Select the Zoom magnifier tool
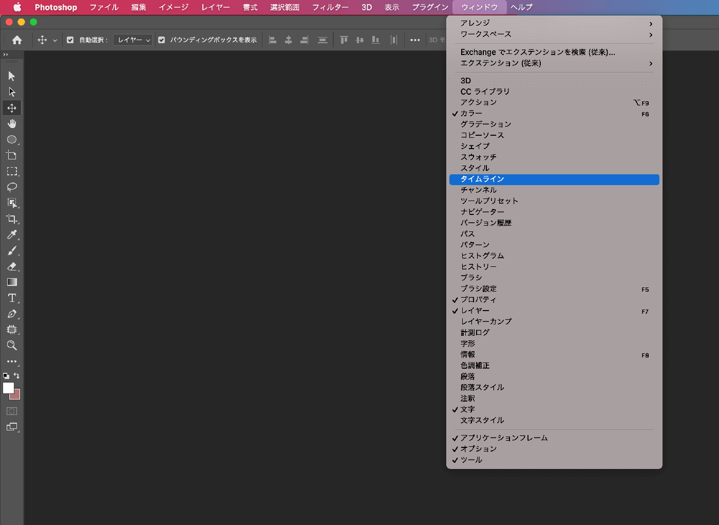This screenshot has height=525, width=719. [12, 346]
